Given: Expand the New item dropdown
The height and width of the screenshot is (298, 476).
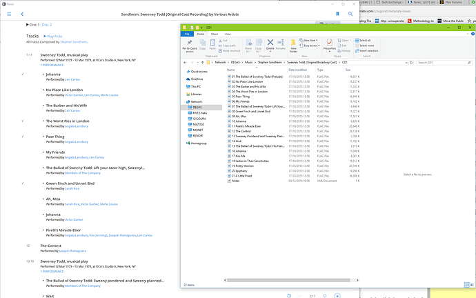Looking at the screenshot, I should (309, 41).
